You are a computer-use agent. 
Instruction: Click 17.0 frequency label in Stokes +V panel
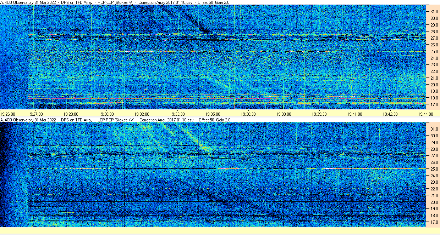click(434, 222)
